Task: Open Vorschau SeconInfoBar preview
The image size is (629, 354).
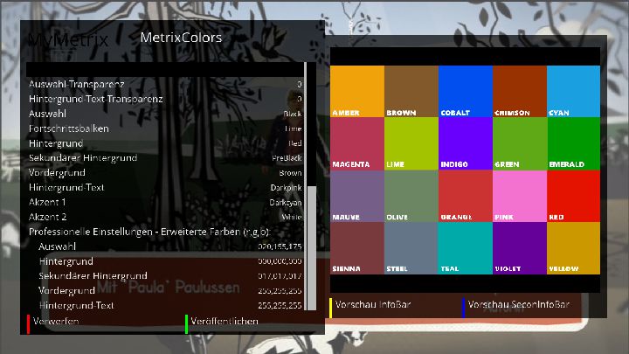Action: (518, 305)
